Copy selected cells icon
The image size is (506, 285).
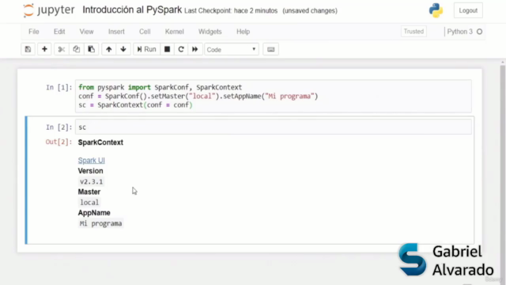pos(76,49)
